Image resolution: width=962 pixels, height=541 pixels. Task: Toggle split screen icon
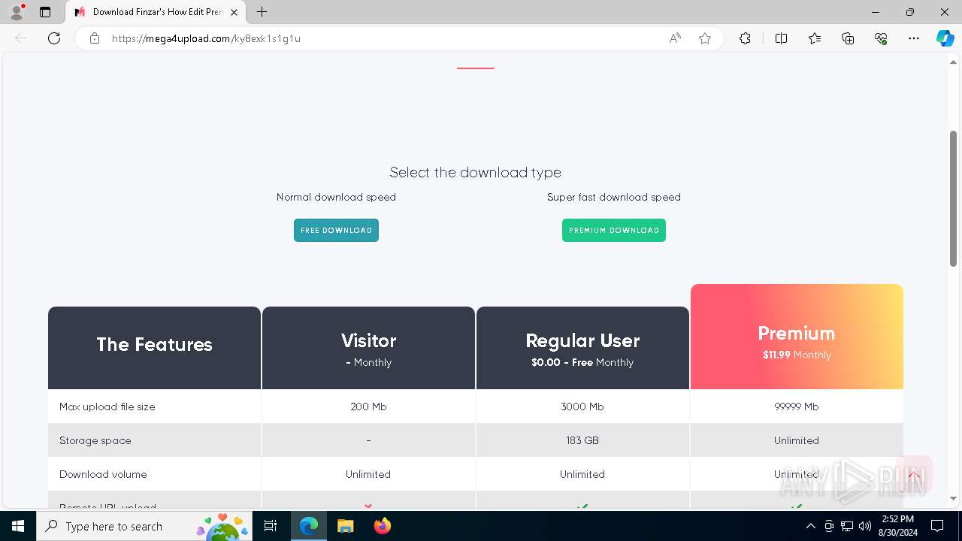point(781,38)
